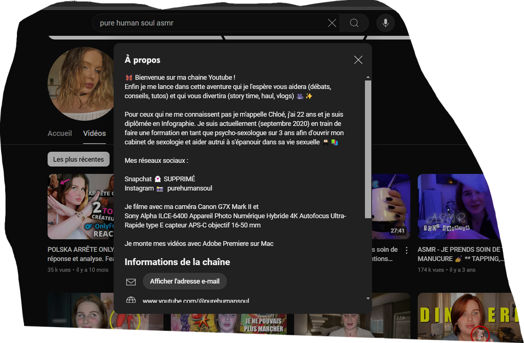
Task: Open the www.youtube.com/@purehumansoul link
Action: tap(195, 301)
